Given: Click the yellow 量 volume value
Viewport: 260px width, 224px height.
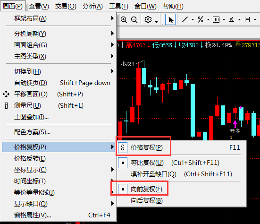Looking at the screenshot, I should [x=247, y=45].
